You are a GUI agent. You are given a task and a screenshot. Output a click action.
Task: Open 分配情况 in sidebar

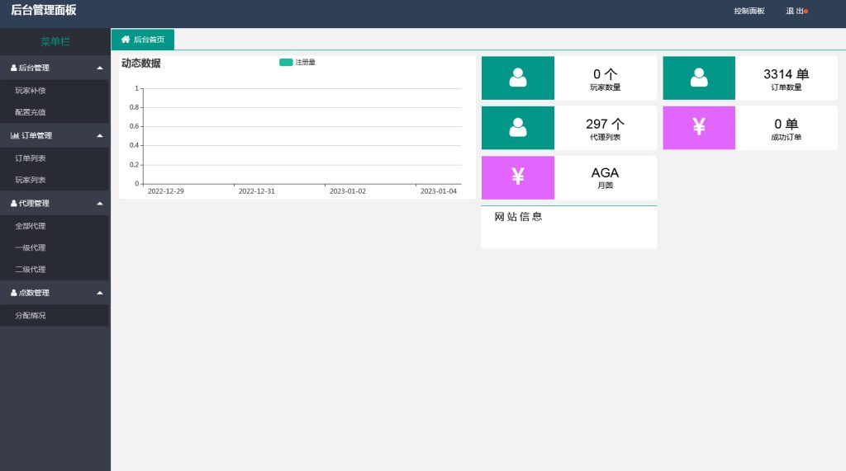(31, 316)
